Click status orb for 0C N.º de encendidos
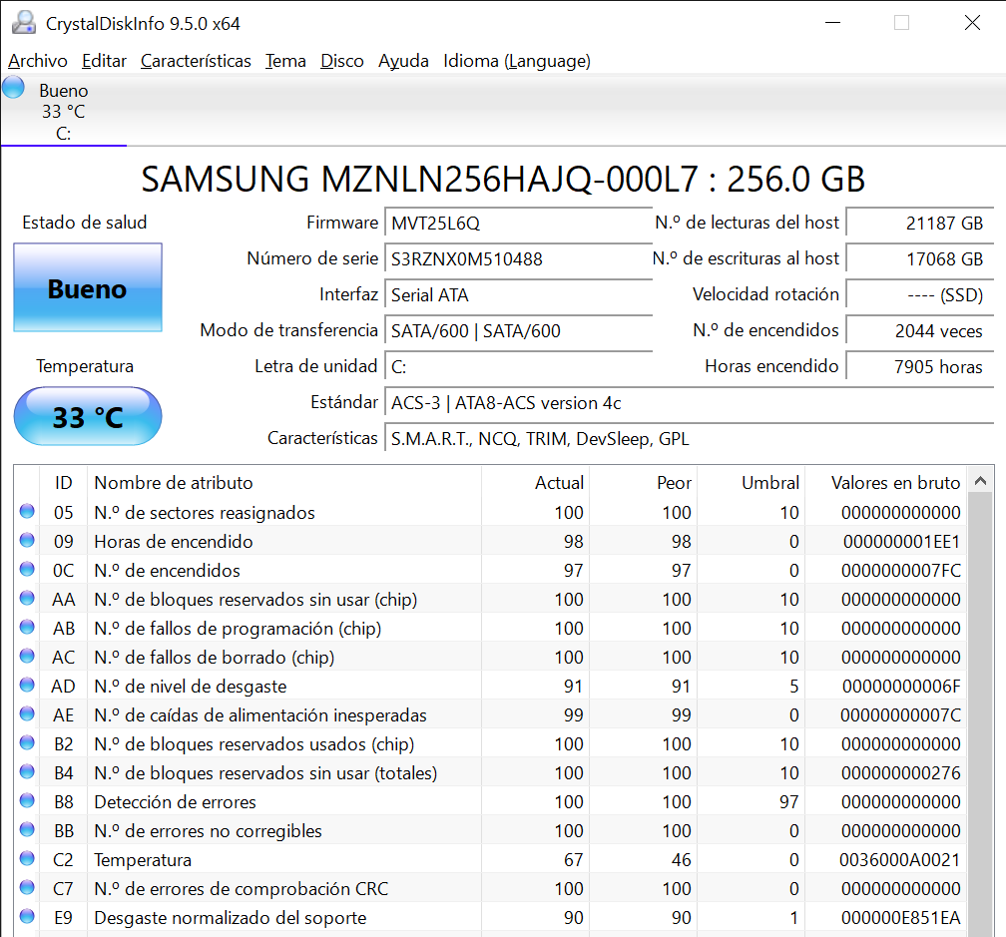 27,570
